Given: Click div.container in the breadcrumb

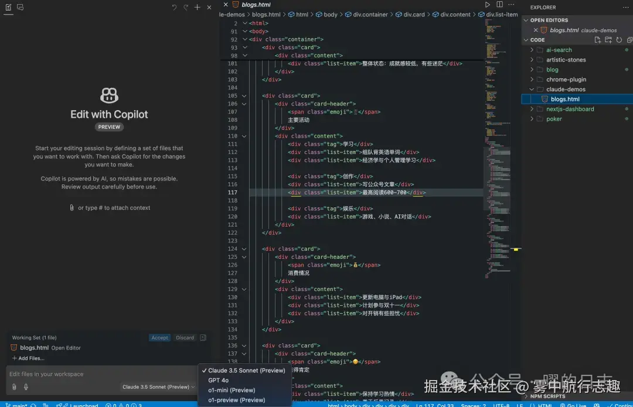Looking at the screenshot, I should pyautogui.click(x=366, y=15).
